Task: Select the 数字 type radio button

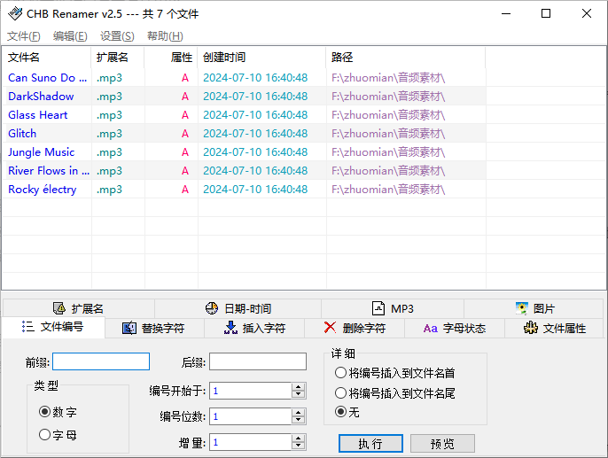Action: click(x=45, y=412)
